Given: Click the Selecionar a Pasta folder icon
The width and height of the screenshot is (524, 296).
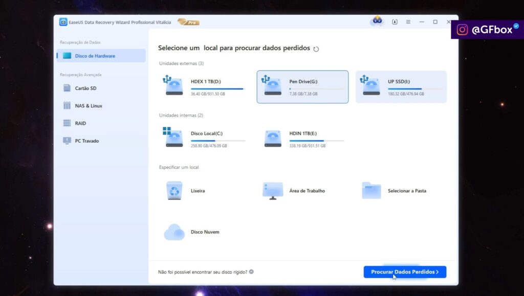Looking at the screenshot, I should coord(372,191).
